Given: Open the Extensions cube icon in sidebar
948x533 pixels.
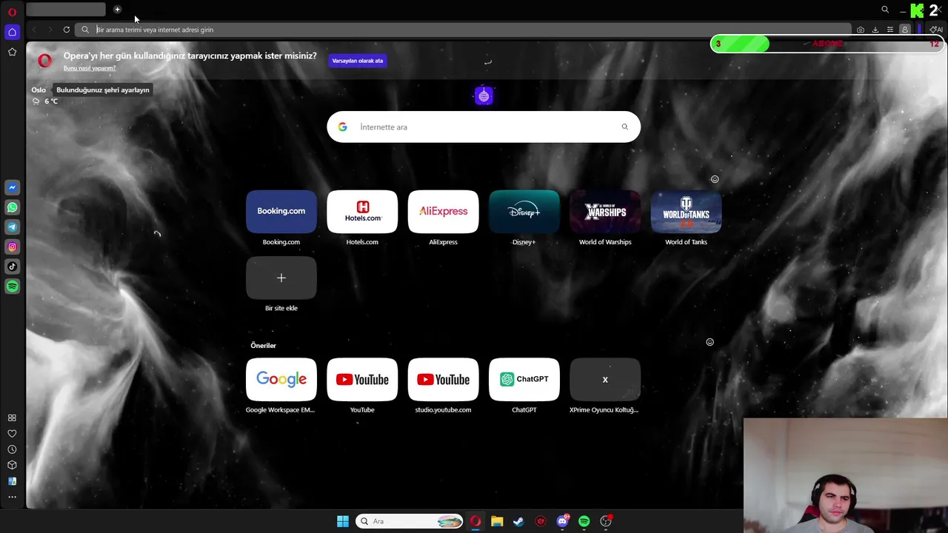Looking at the screenshot, I should [x=12, y=466].
